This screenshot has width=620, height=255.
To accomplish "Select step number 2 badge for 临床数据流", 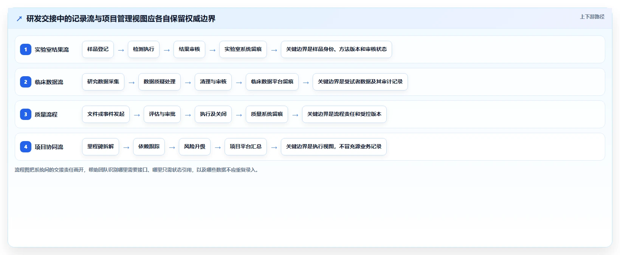I will [26, 82].
